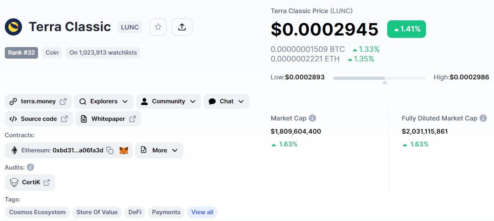This screenshot has width=494, height=221.
Task: Click external link icon next to CertiK
Action: pyautogui.click(x=46, y=182)
